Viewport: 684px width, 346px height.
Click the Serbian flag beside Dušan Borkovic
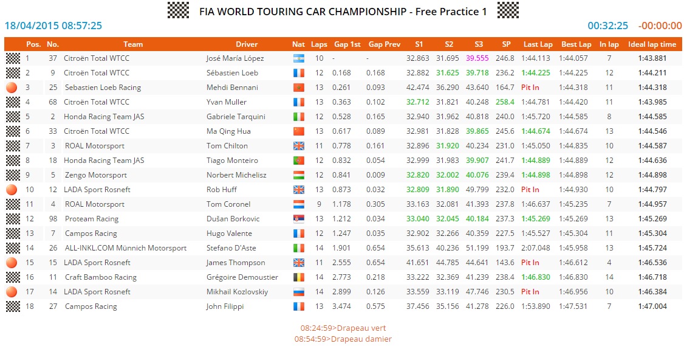pos(298,219)
